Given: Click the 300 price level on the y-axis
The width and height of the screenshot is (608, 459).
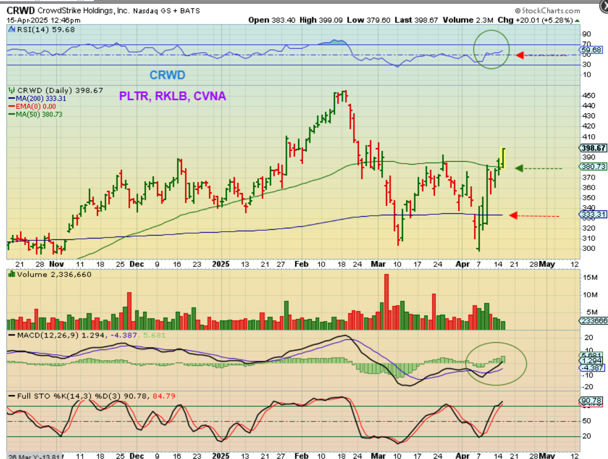Looking at the screenshot, I should pos(588,249).
